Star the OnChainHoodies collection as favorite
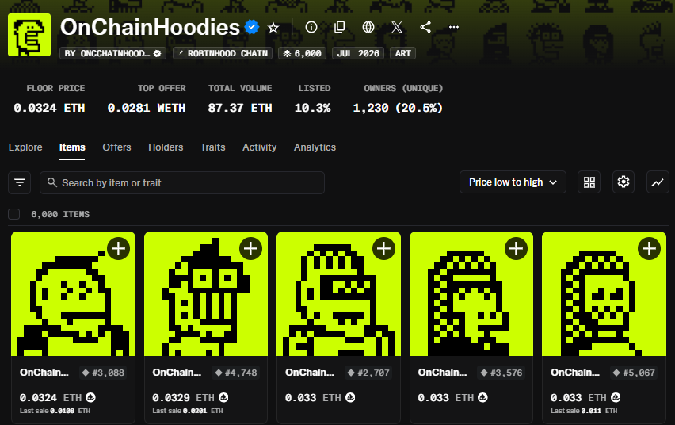The height and width of the screenshot is (425, 675). click(273, 28)
